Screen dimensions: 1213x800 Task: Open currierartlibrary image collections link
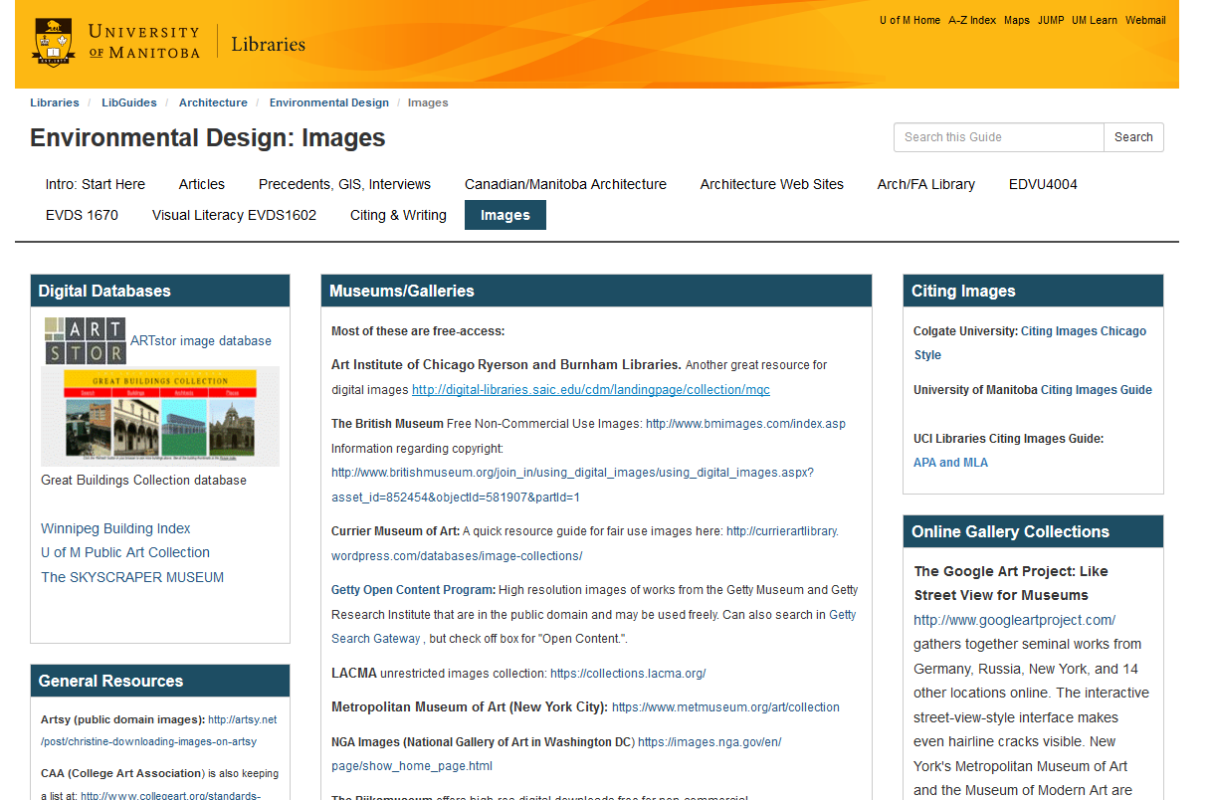click(x=585, y=543)
